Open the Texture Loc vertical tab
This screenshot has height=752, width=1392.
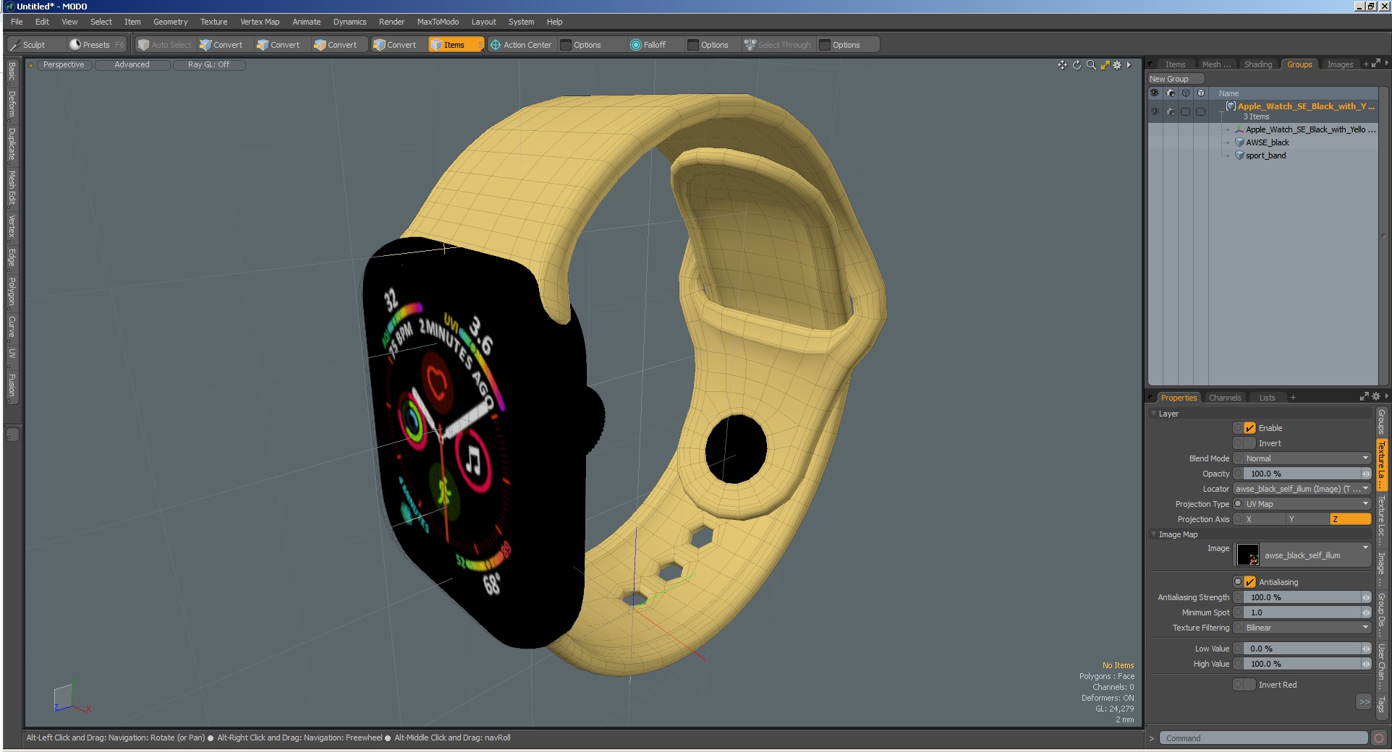pos(1381,520)
